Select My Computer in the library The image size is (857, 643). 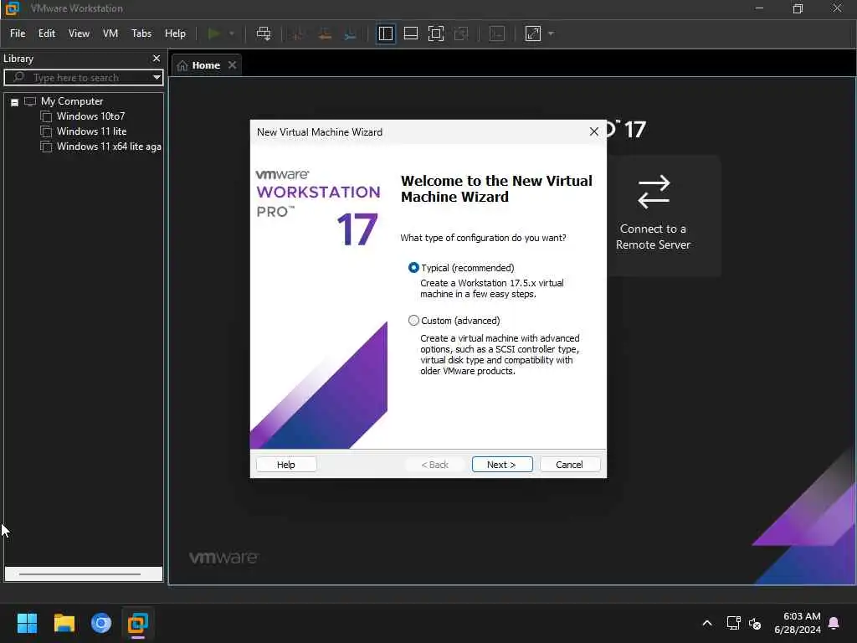(72, 101)
